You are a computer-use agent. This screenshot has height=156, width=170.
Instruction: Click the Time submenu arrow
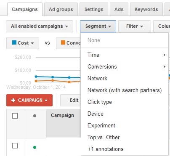pyautogui.click(x=165, y=55)
